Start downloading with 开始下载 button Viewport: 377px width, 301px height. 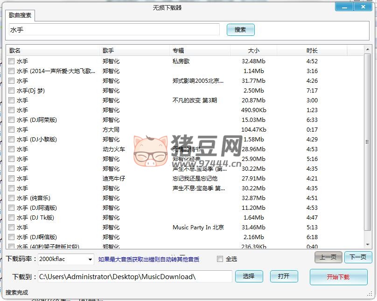pos(338,277)
